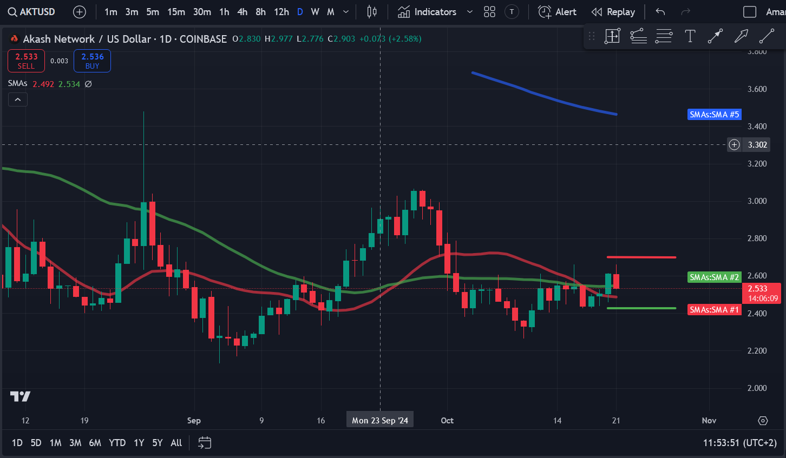Image resolution: width=786 pixels, height=458 pixels.
Task: Set date range to 1D
Action: click(x=17, y=443)
